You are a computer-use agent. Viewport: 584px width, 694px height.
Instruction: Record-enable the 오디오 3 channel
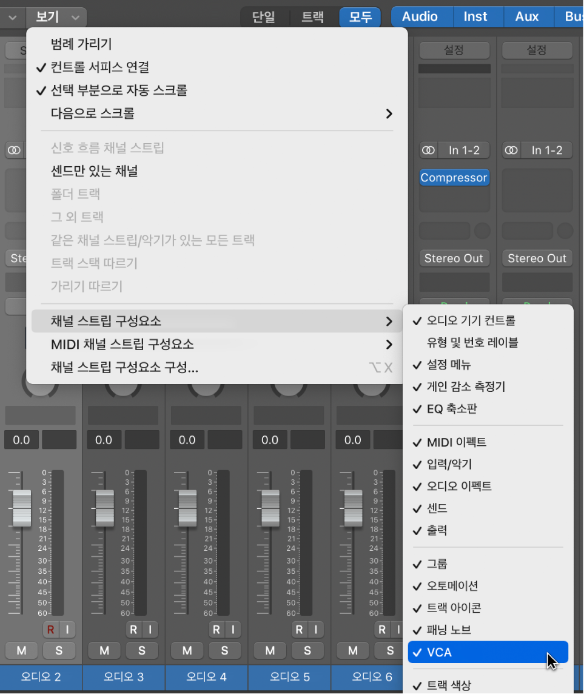pos(133,629)
